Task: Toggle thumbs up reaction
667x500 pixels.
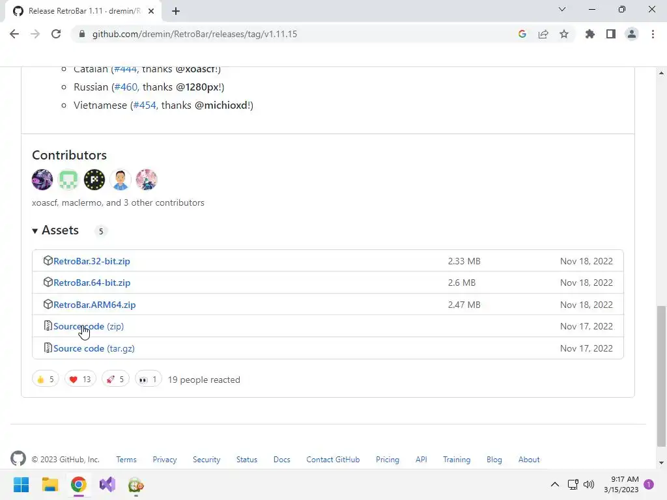Action: 46,380
